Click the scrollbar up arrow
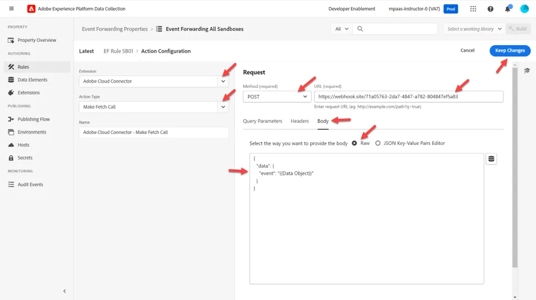Screen dimensions: 536x300 click(515, 65)
